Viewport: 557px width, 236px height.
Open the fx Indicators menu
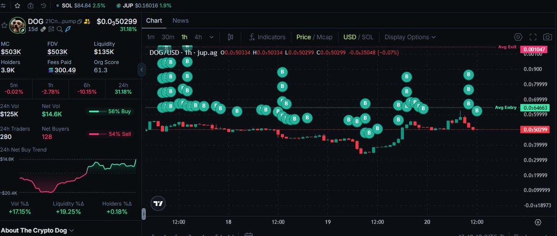[x=267, y=37]
